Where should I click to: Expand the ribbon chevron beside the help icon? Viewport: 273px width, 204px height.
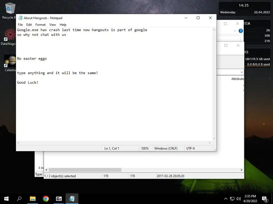235,31
